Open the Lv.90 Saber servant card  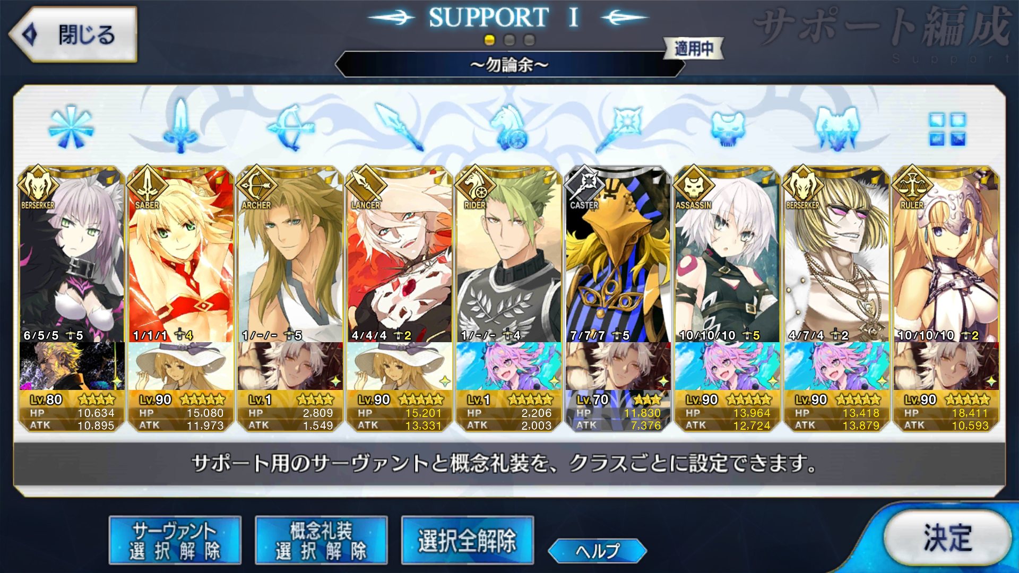pos(180,299)
